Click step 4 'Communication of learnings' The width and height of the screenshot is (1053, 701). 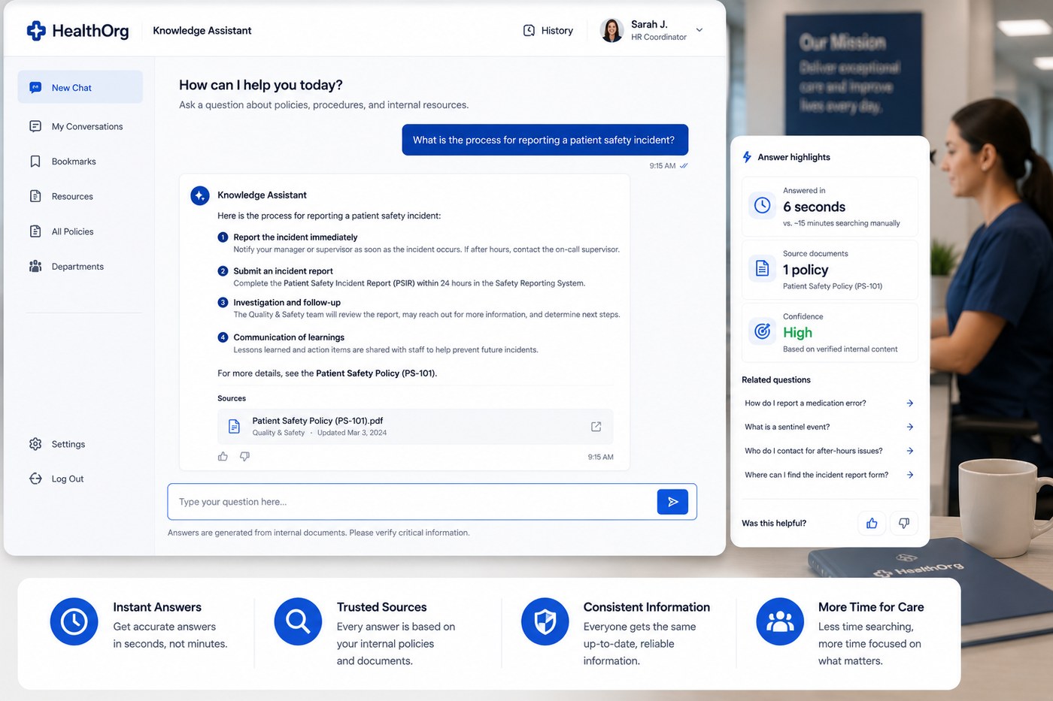pos(289,337)
